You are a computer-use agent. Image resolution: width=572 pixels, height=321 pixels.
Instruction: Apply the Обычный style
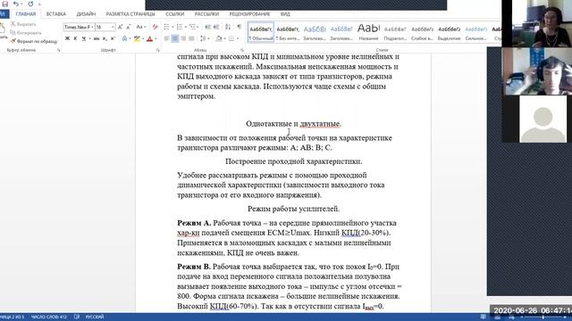(261, 32)
